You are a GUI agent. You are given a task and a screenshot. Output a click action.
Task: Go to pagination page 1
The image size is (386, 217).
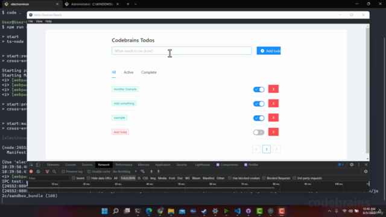pos(267,149)
